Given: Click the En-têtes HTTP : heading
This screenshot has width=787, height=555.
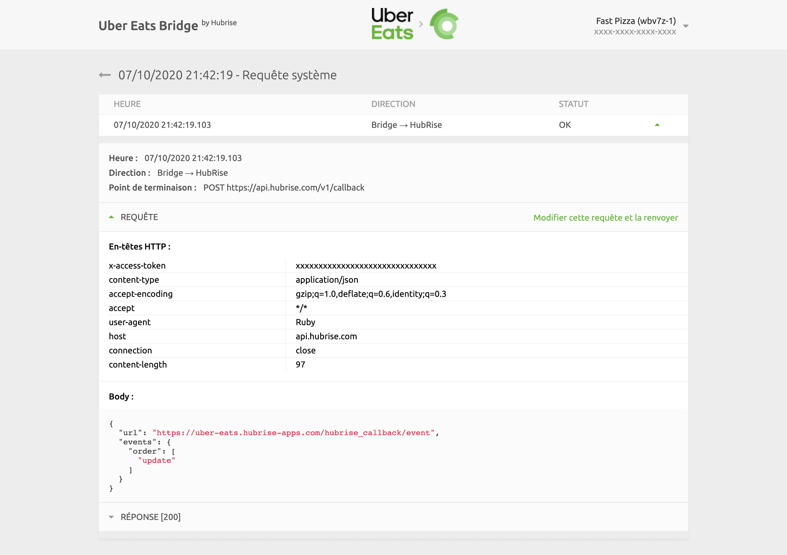Looking at the screenshot, I should tap(140, 247).
